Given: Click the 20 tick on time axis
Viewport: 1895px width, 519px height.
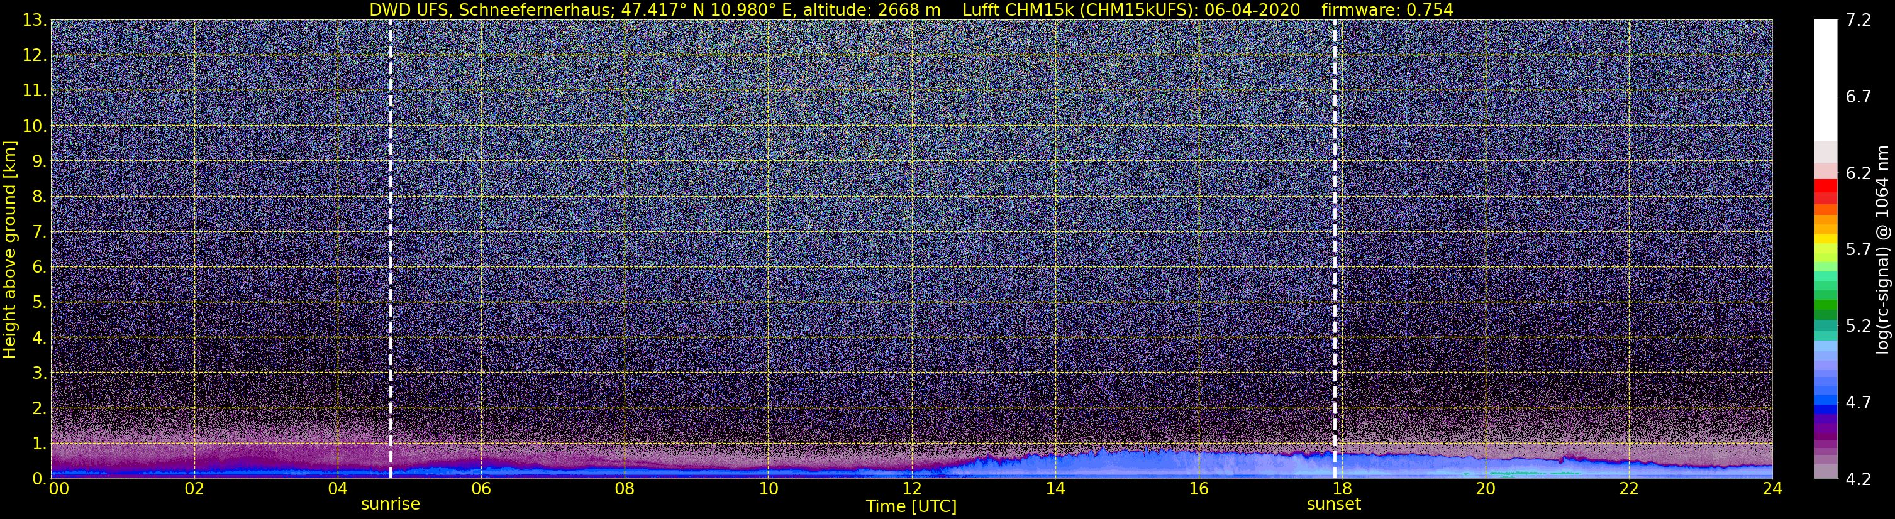Looking at the screenshot, I should [x=1486, y=489].
